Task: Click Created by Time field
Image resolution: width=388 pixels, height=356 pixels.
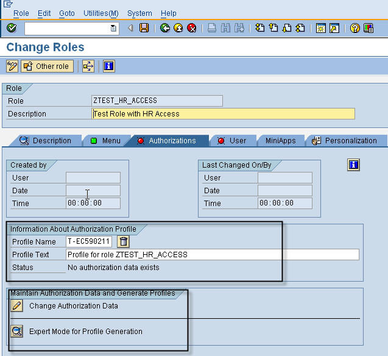Action: point(93,203)
